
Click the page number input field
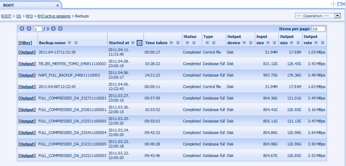[38, 29]
